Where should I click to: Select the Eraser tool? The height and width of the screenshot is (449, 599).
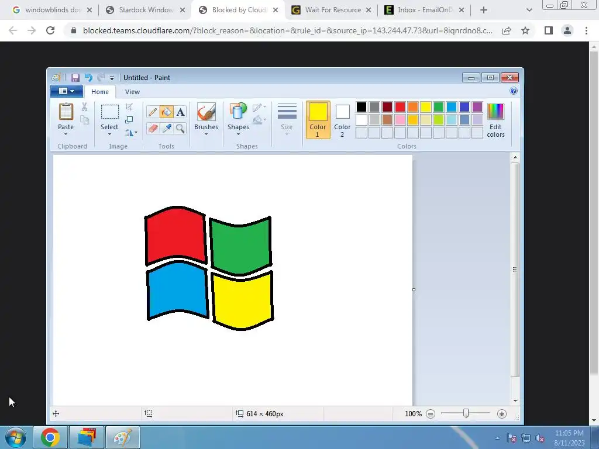[x=153, y=128]
